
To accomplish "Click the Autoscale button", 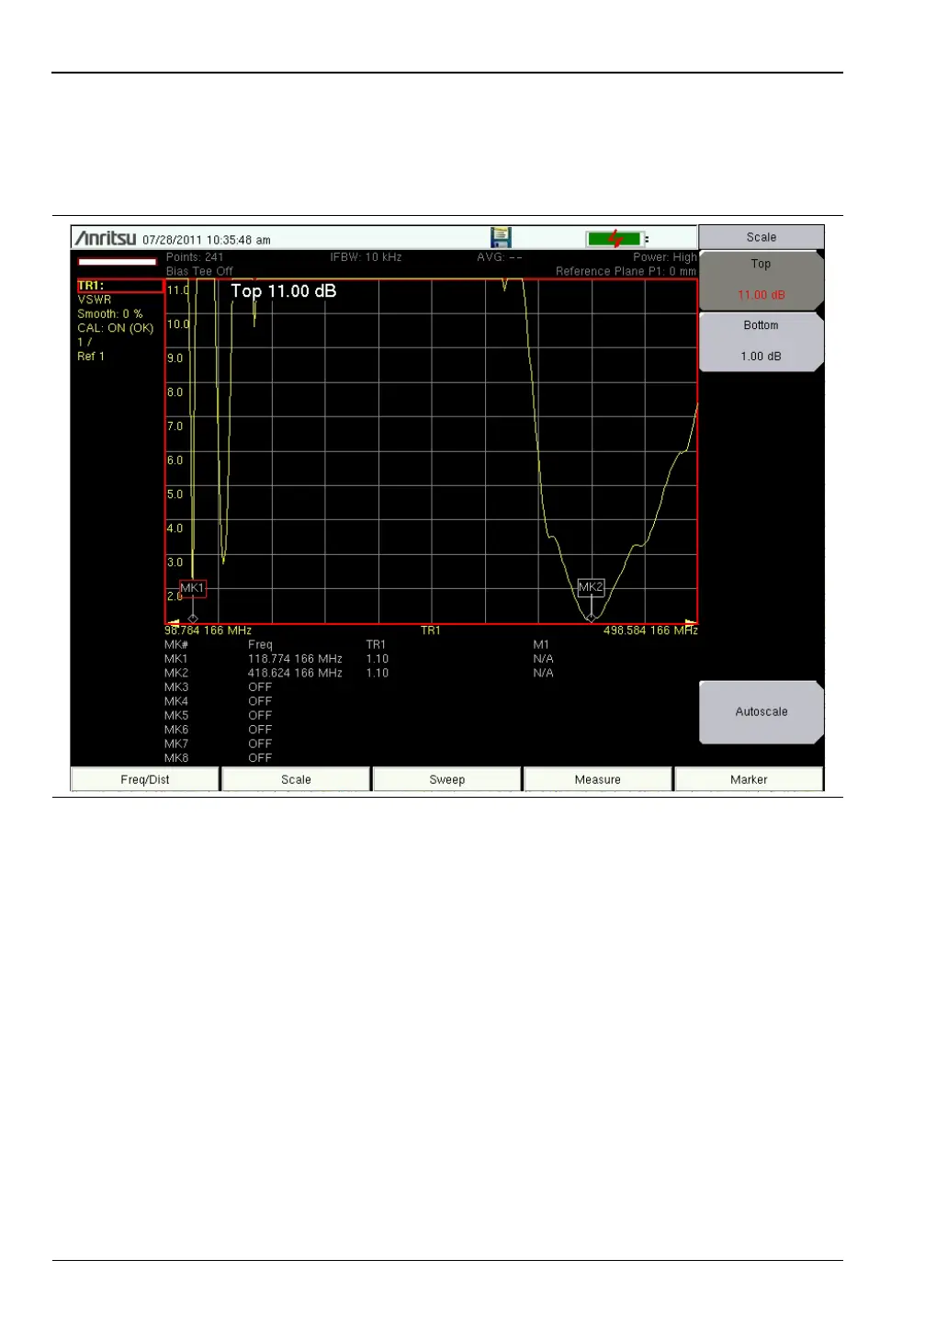I will point(762,712).
